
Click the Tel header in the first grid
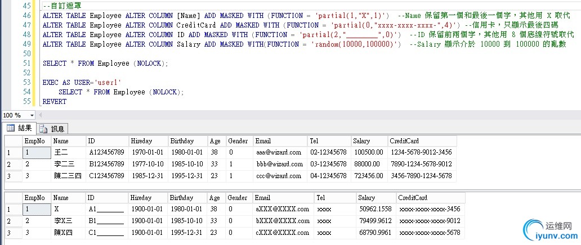pyautogui.click(x=329, y=141)
